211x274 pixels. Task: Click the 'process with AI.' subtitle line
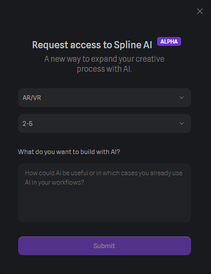pos(104,69)
